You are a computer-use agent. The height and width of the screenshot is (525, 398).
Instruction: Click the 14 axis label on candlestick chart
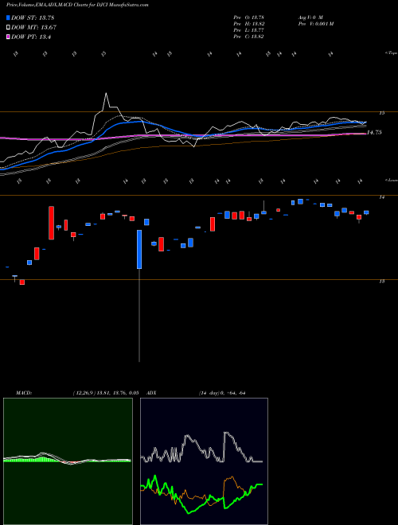pos(381,197)
